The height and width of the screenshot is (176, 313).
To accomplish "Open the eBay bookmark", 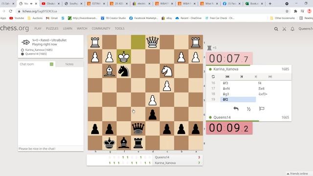I will pos(167,18).
